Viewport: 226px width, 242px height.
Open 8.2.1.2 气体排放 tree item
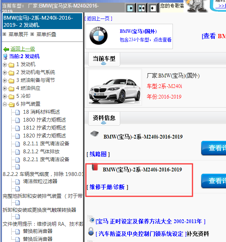(41, 152)
